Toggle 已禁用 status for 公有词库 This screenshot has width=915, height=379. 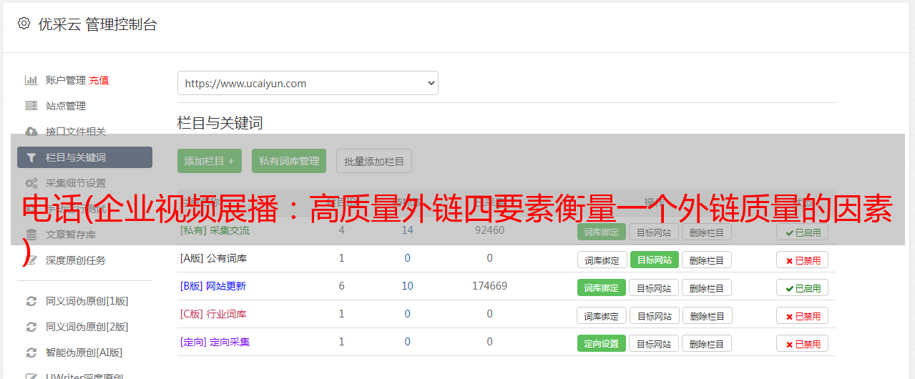pos(802,260)
